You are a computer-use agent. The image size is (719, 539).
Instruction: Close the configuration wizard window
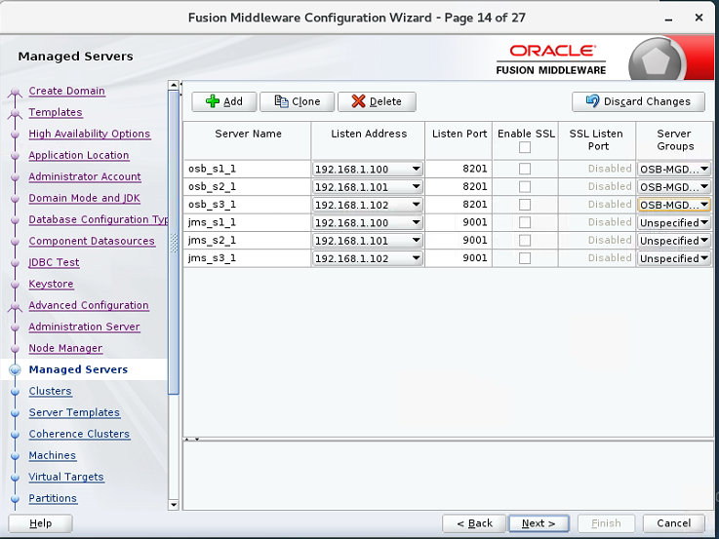click(699, 18)
